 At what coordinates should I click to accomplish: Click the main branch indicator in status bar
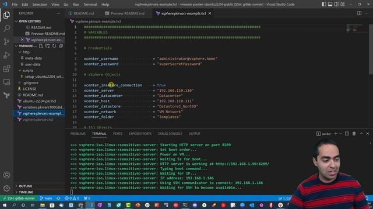46,198
